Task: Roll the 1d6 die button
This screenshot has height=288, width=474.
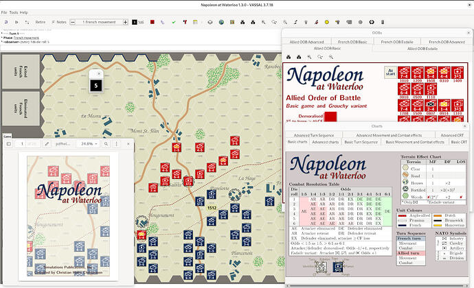Action: click(138, 22)
